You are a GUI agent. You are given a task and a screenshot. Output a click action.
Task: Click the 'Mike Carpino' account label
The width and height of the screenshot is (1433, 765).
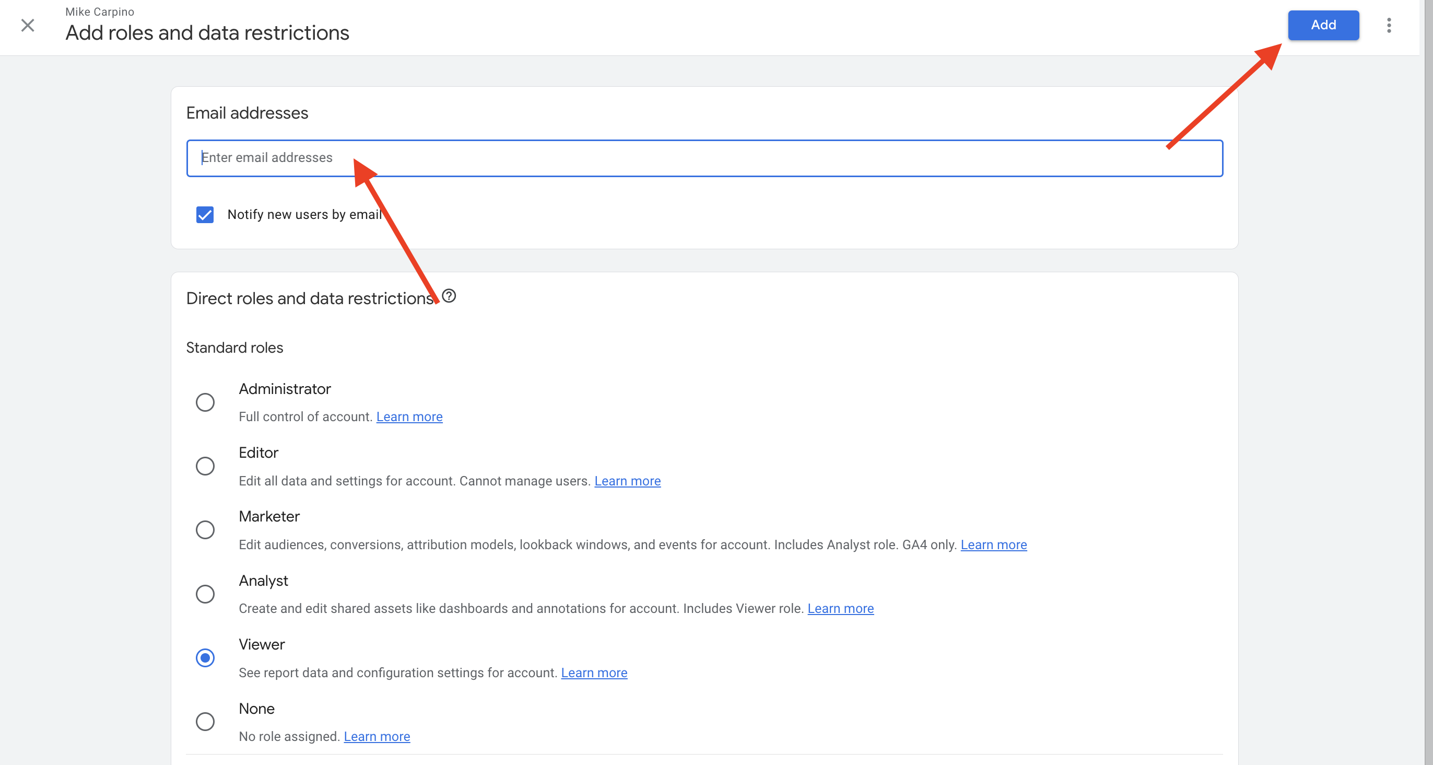tap(100, 11)
